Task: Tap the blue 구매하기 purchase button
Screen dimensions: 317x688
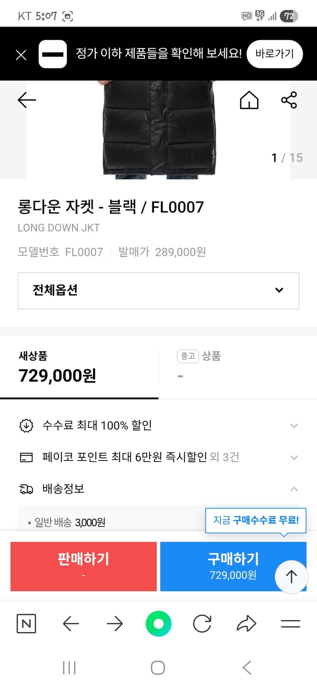Action: 233,566
